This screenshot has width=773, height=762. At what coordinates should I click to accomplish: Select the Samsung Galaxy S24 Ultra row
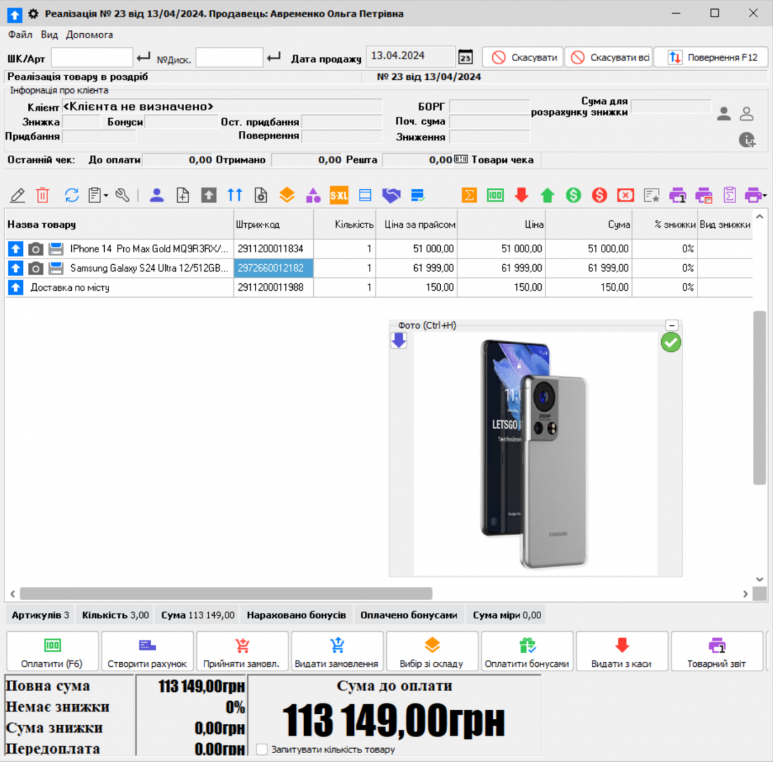coord(149,269)
